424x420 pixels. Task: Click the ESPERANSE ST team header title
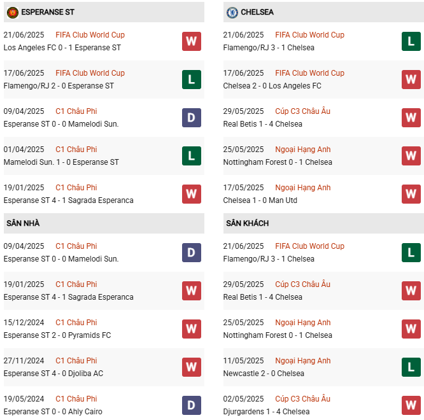[x=48, y=12]
